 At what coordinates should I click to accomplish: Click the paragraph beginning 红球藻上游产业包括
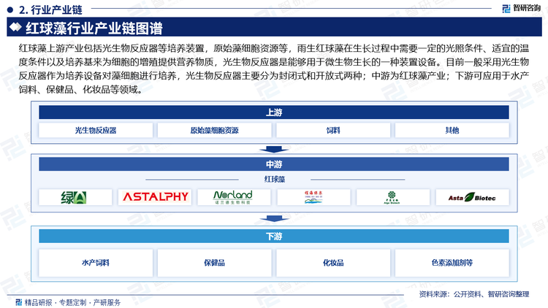(274, 69)
